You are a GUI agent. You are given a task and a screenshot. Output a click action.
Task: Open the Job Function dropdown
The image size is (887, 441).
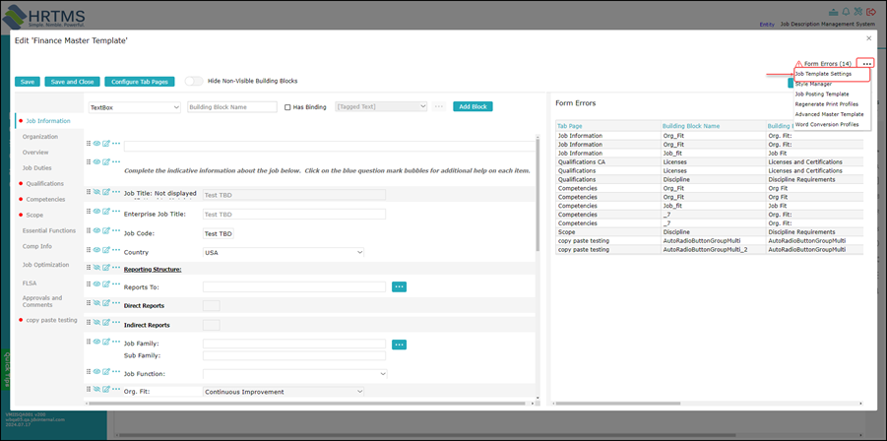(x=295, y=374)
